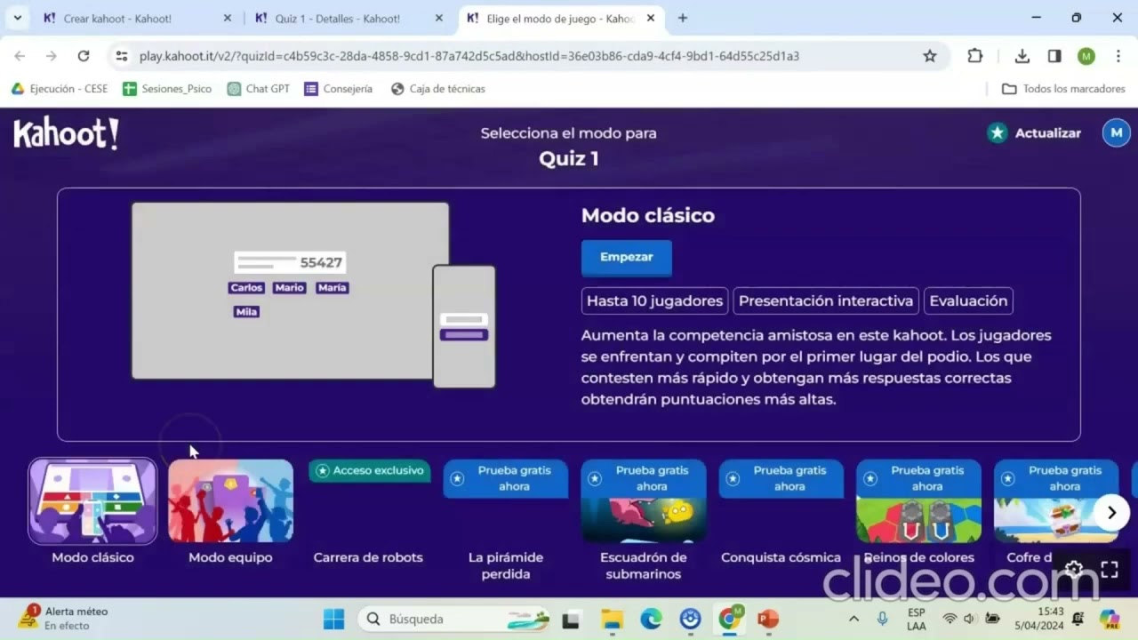
Task: Open Alerta météo weather widget
Action: pyautogui.click(x=64, y=618)
